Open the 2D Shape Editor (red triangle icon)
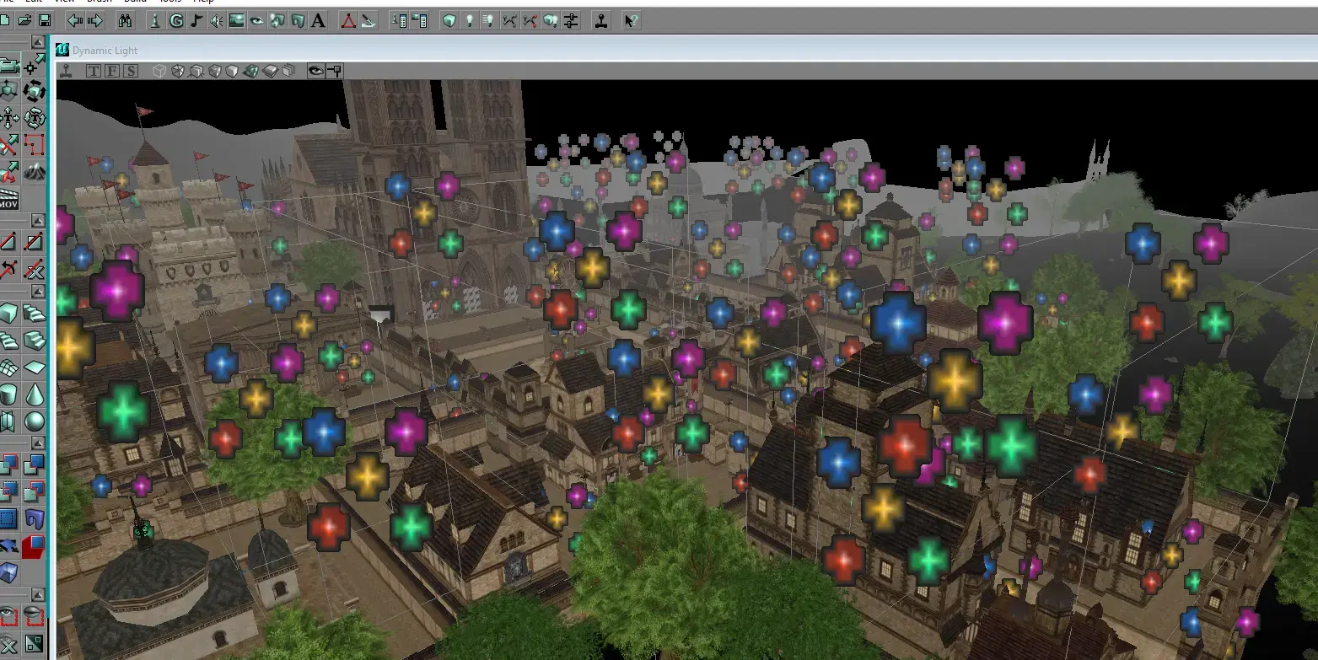 [x=348, y=20]
